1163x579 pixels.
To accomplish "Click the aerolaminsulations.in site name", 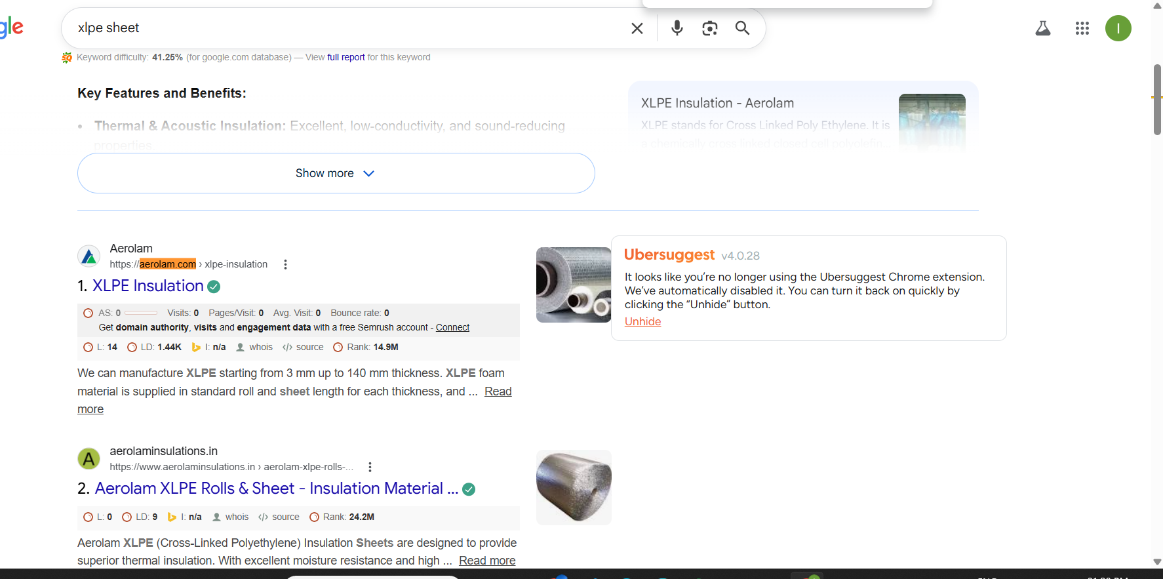I will click(x=163, y=451).
